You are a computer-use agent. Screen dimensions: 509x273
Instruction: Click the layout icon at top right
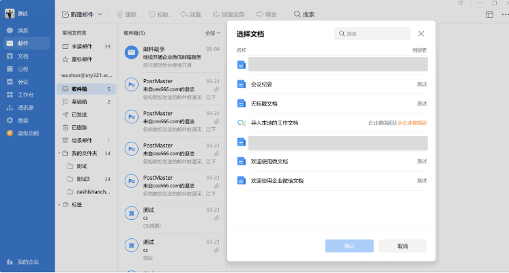(x=489, y=14)
